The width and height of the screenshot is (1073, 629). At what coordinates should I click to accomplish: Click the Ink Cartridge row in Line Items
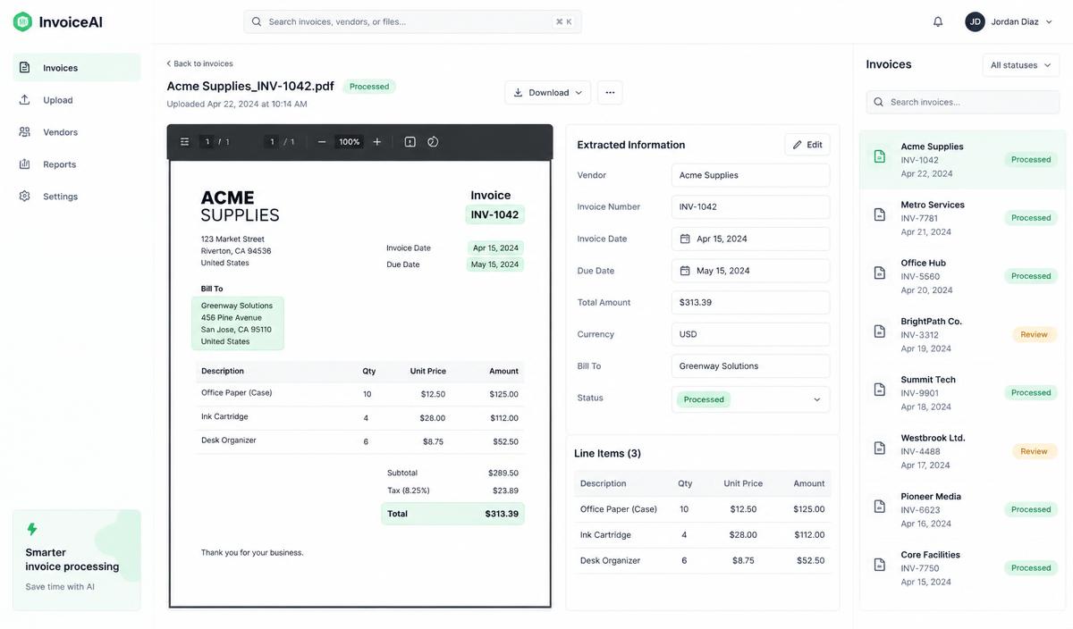coord(702,535)
